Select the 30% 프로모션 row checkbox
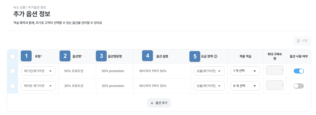The height and width of the screenshot is (115, 316). pos(12,86)
